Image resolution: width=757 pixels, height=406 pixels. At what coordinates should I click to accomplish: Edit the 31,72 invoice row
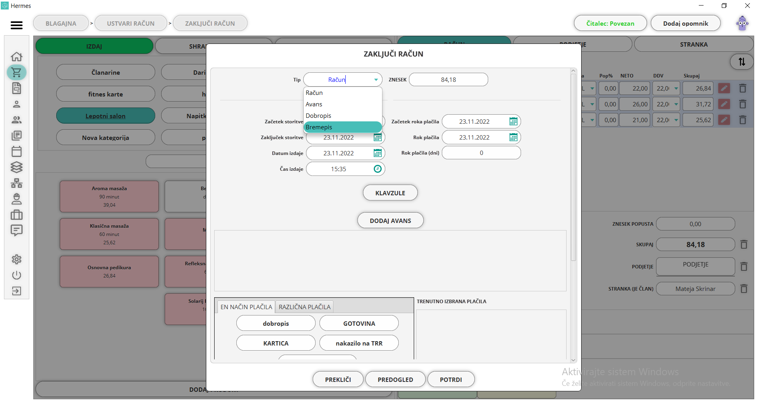point(724,104)
